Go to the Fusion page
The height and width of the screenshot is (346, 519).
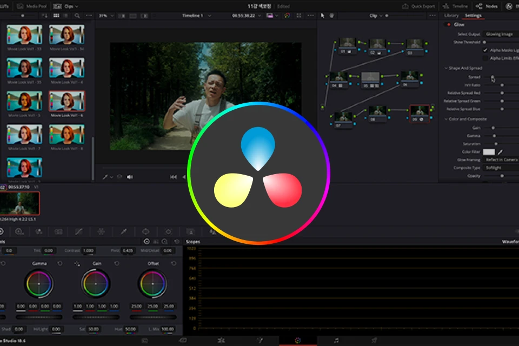(260, 341)
